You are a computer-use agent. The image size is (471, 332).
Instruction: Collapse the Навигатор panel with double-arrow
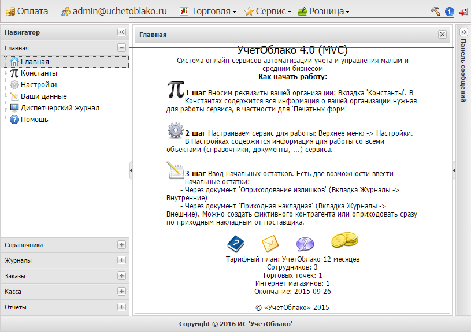[121, 32]
